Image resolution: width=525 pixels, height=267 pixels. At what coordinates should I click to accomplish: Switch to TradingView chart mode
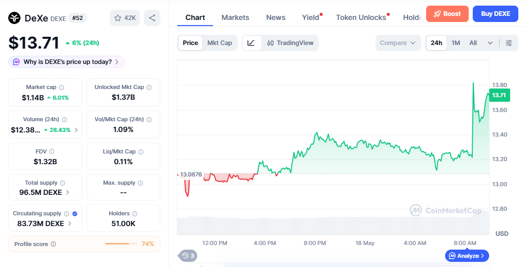(x=290, y=43)
